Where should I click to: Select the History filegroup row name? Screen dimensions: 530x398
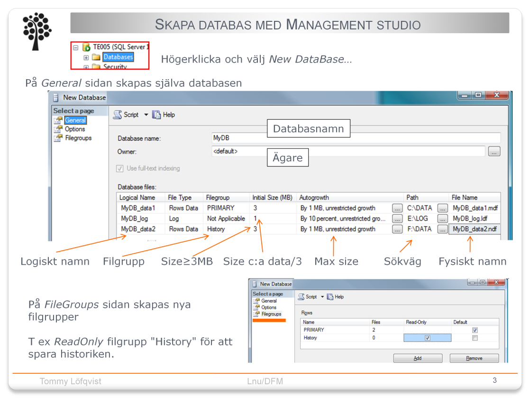point(311,338)
